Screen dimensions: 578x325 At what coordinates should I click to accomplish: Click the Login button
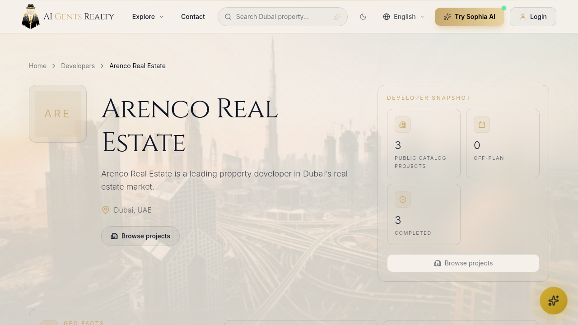point(533,17)
